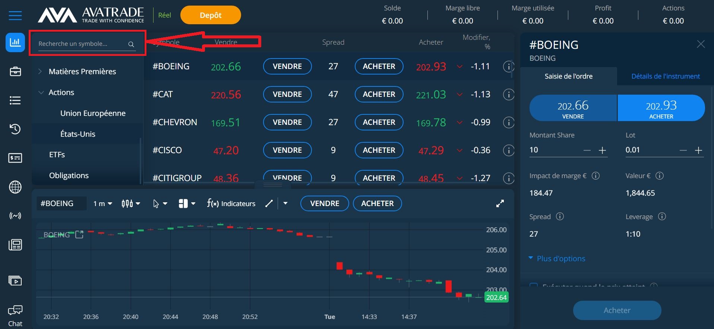Screen dimensions: 714x329
Task: Expand Plus d'options
Action: click(x=557, y=258)
